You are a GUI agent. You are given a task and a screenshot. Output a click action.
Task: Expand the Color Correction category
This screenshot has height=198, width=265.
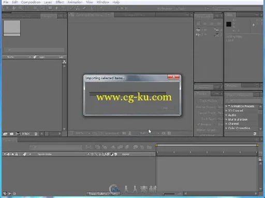tap(226, 128)
